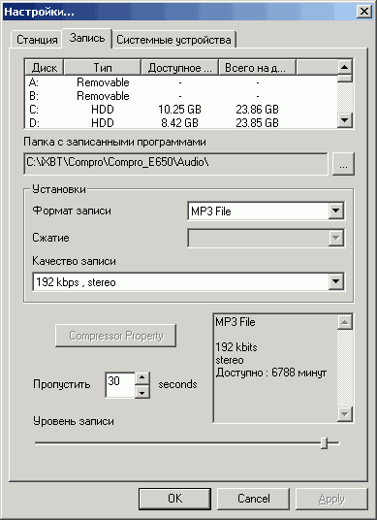Open the Качество записи dropdown

tap(335, 282)
